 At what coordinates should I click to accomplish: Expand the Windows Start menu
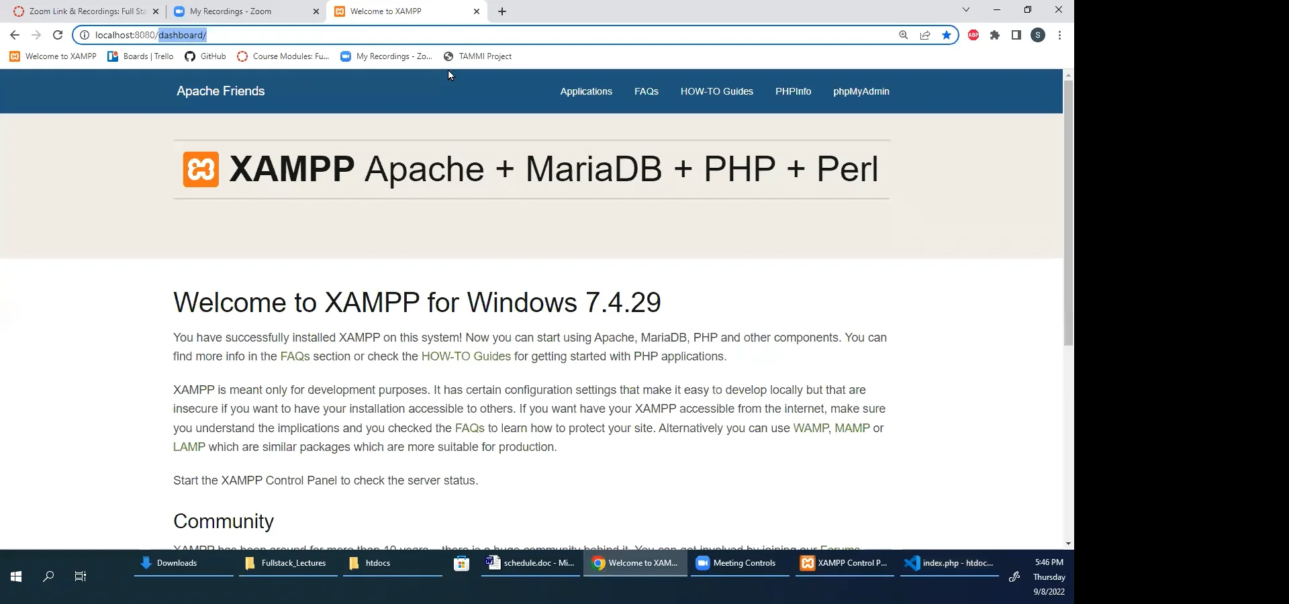15,576
